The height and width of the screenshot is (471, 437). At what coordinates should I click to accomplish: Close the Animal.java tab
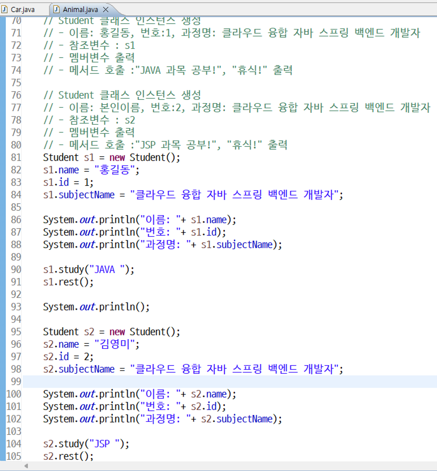106,10
